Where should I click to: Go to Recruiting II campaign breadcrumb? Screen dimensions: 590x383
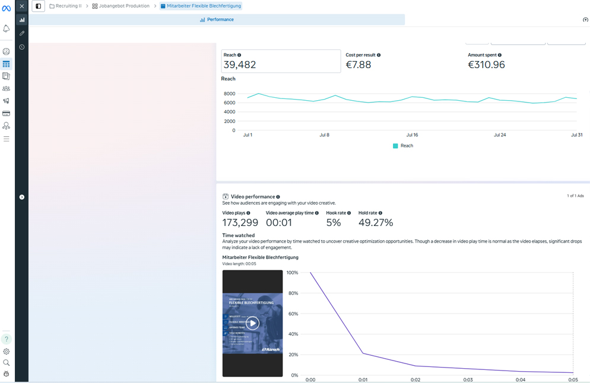pyautogui.click(x=65, y=6)
